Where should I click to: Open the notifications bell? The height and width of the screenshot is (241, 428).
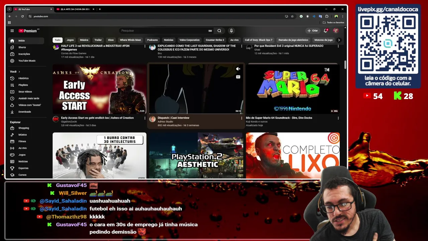326,31
